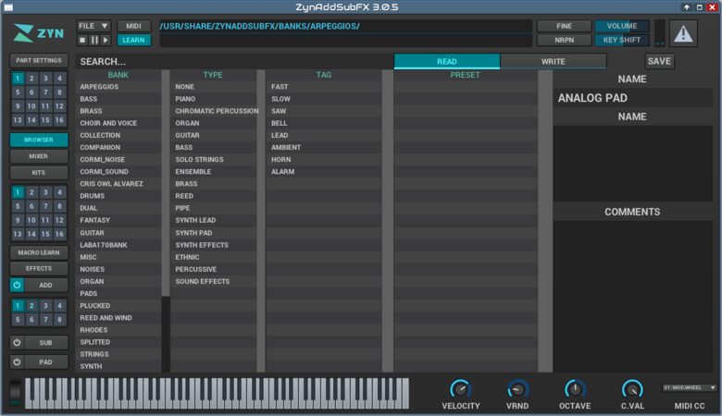Viewport: 722px width, 416px height.
Task: Select the WRITE tab
Action: click(x=553, y=61)
